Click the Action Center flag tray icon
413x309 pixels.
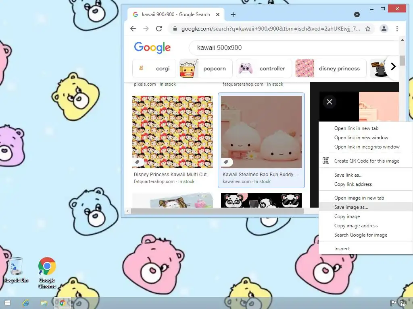[x=394, y=303]
